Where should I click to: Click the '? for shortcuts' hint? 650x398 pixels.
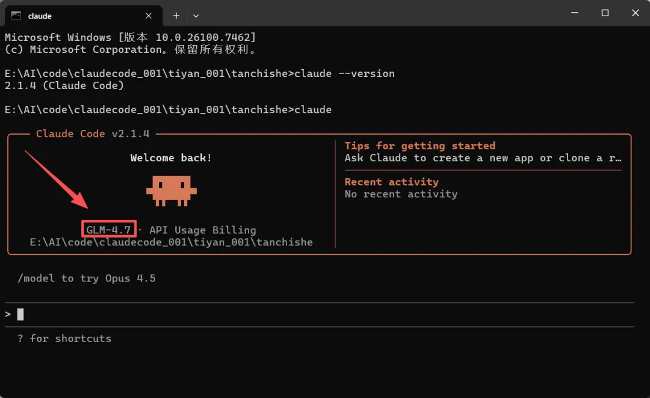64,338
